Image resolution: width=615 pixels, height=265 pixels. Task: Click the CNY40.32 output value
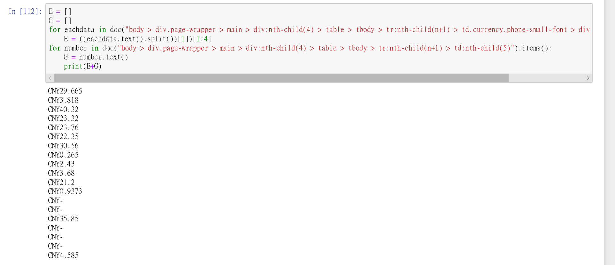tap(63, 109)
